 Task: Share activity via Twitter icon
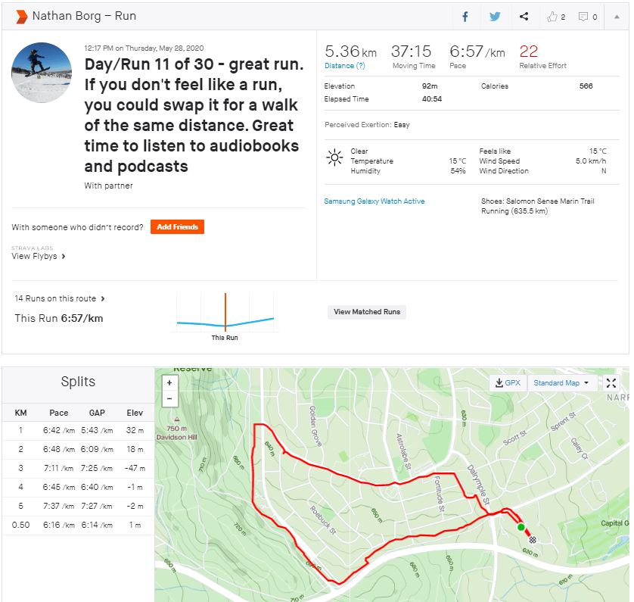pyautogui.click(x=495, y=17)
